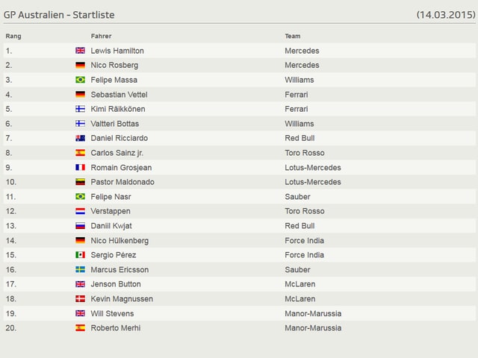The height and width of the screenshot is (358, 478).
Task: Click the GP Australien - Startliste title
Action: [x=59, y=15]
